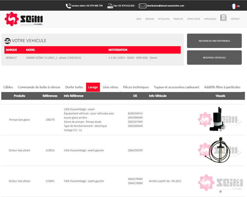Switch to the Câbles tab
This screenshot has height=197, width=247.
coord(8,87)
